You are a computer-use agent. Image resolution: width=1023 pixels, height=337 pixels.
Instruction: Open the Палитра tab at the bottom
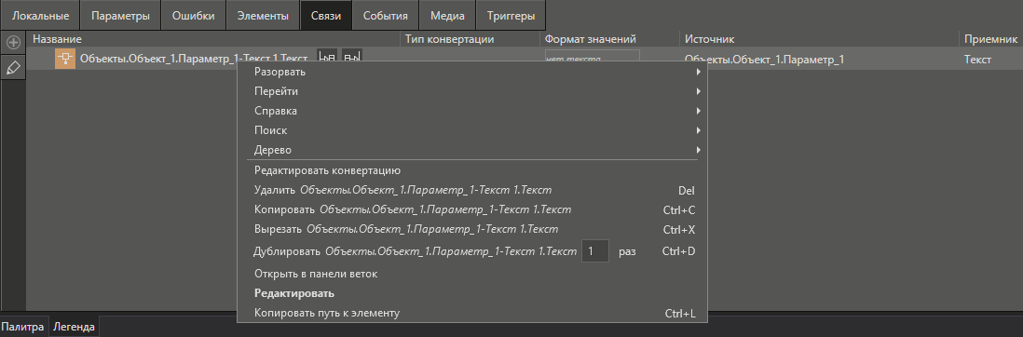coord(23,327)
